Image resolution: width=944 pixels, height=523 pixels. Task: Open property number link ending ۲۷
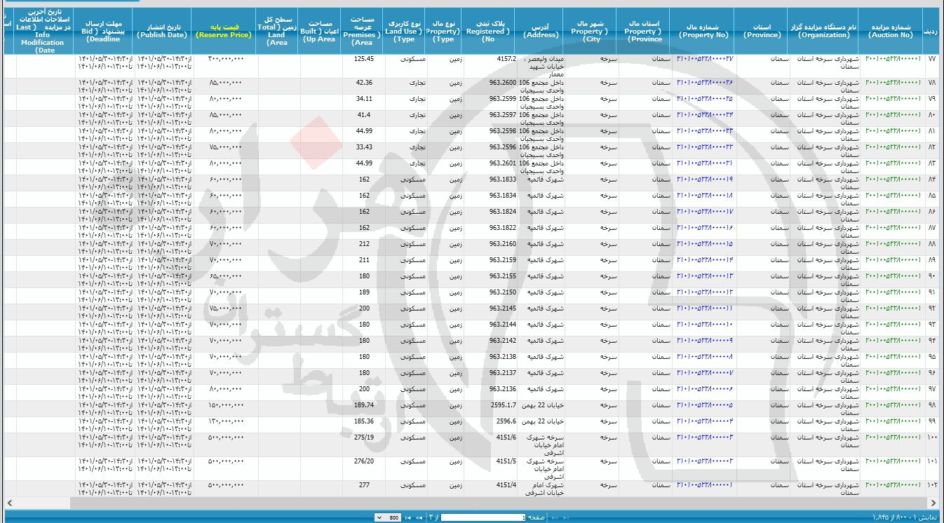click(705, 59)
